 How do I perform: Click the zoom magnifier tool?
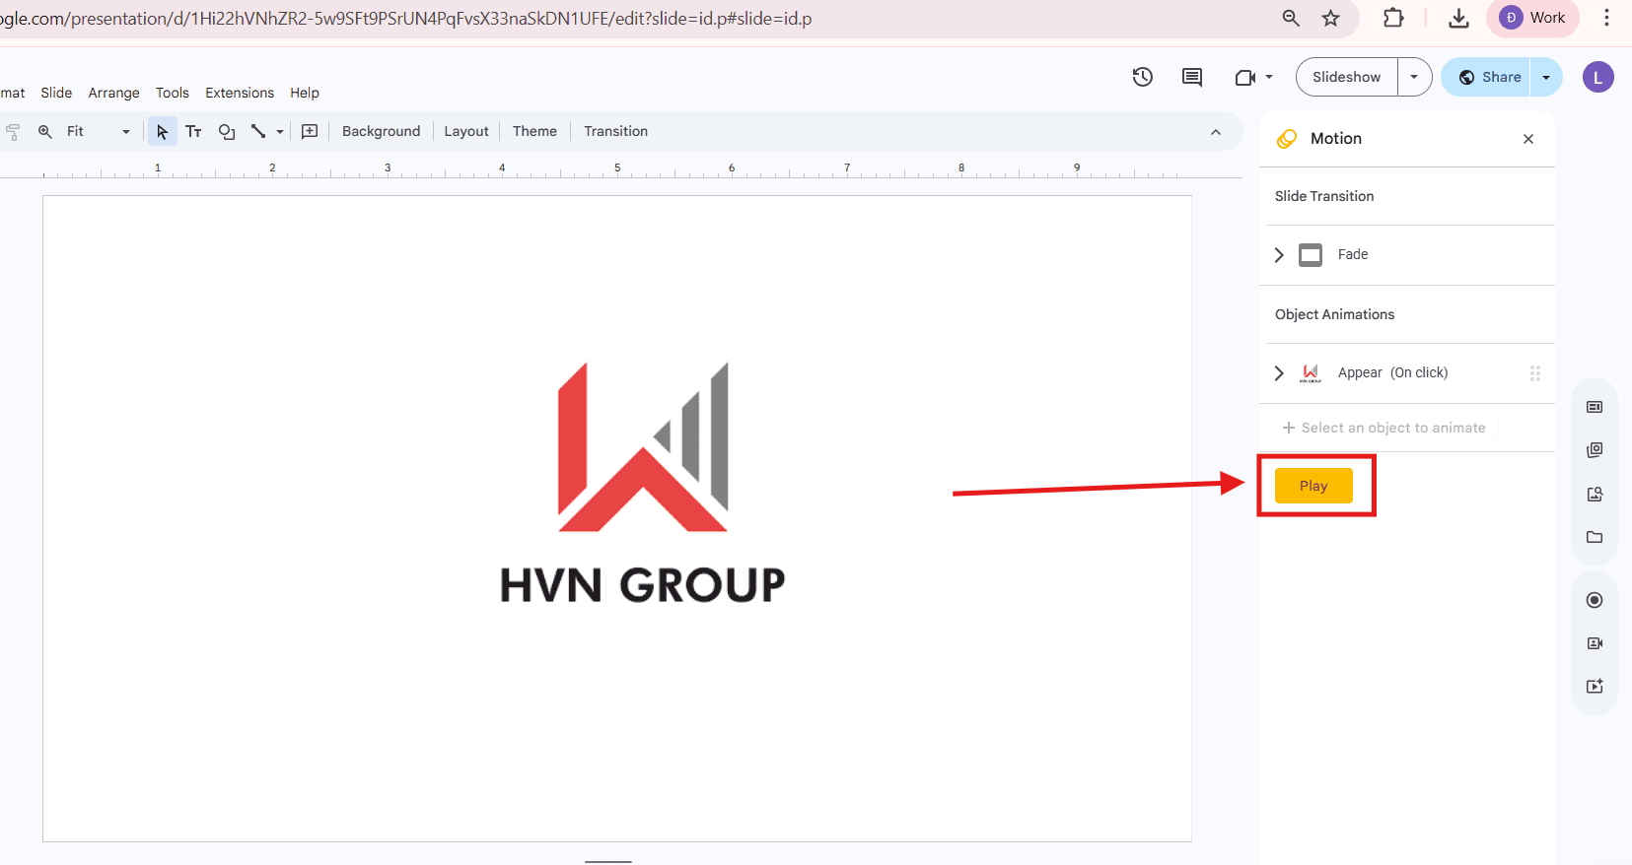[x=45, y=131]
